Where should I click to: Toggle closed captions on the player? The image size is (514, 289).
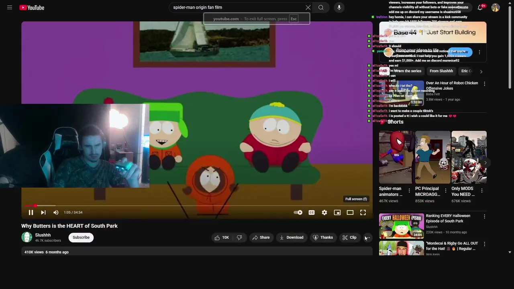click(x=312, y=212)
